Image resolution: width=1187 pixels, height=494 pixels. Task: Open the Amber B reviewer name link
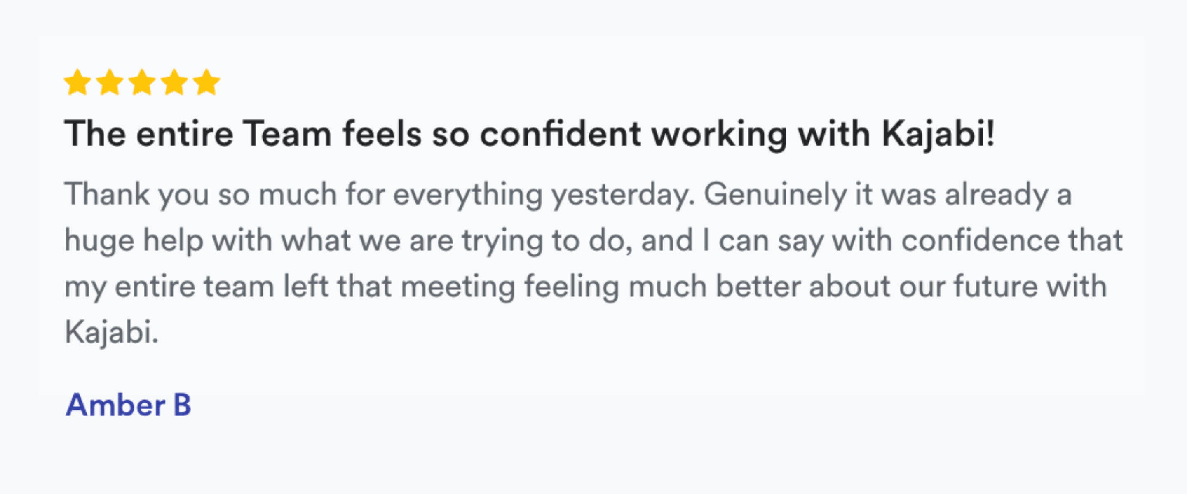[128, 405]
